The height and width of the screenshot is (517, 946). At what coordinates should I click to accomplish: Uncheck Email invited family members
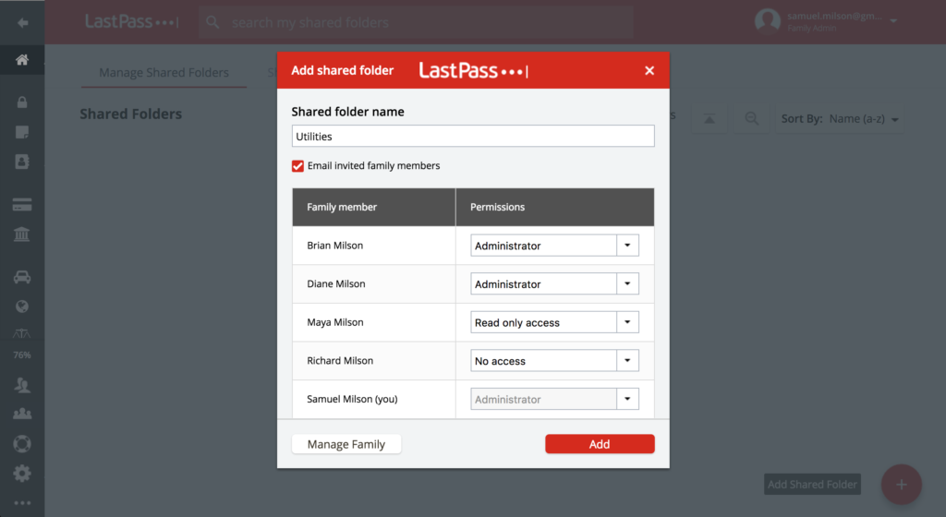coord(298,166)
